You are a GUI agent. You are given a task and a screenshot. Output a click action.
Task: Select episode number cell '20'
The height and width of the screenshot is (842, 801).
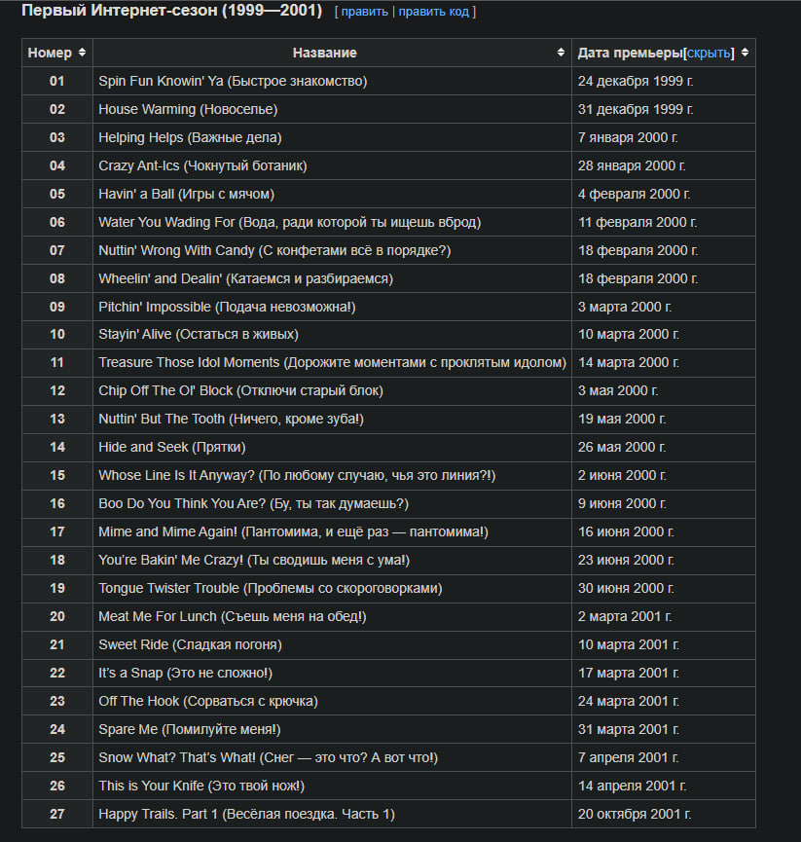tap(57, 616)
